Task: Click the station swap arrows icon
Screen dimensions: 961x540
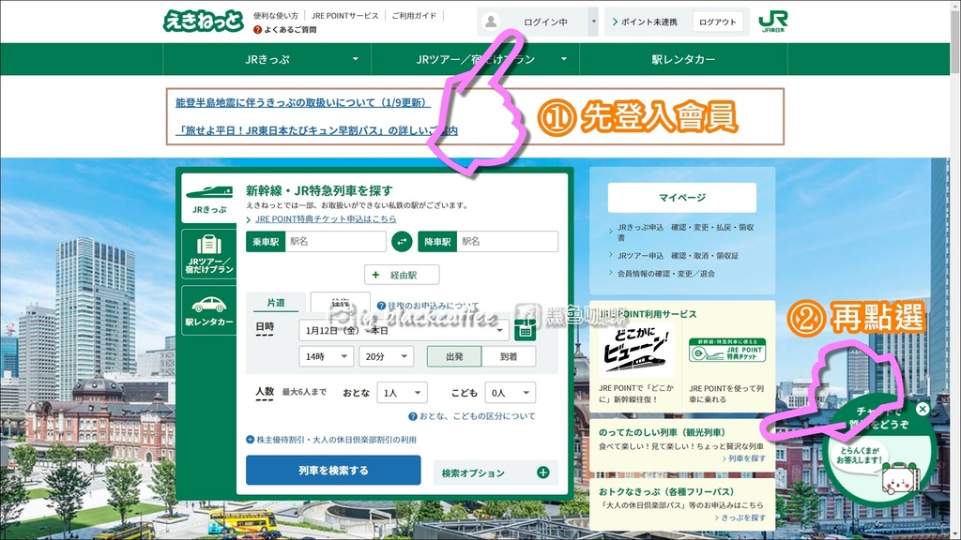Action: (x=402, y=241)
